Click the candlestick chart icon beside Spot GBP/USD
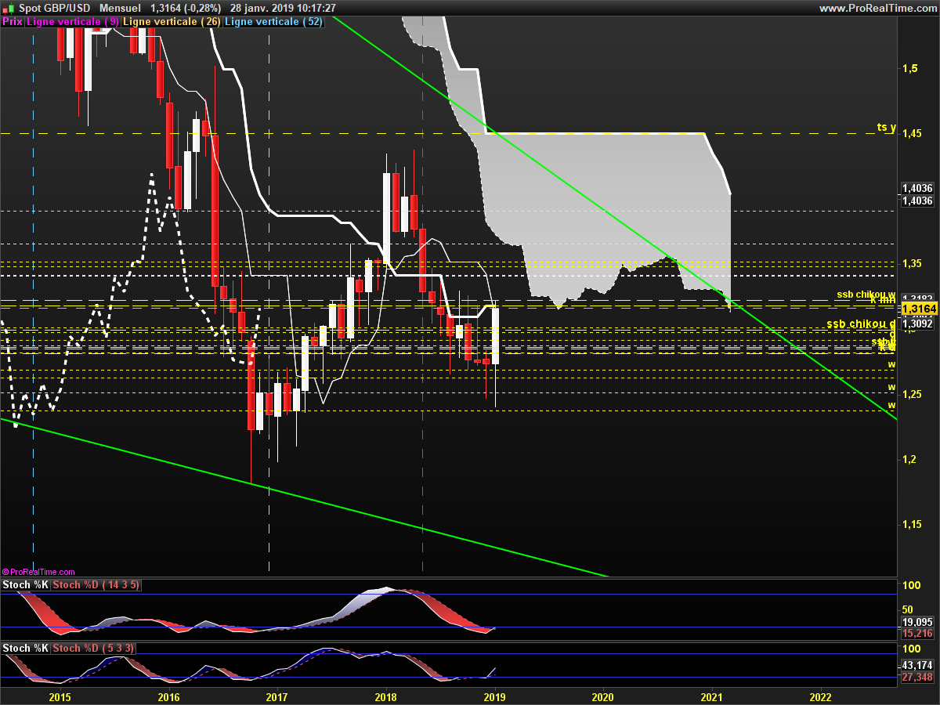The width and height of the screenshot is (940, 705). tap(10, 8)
